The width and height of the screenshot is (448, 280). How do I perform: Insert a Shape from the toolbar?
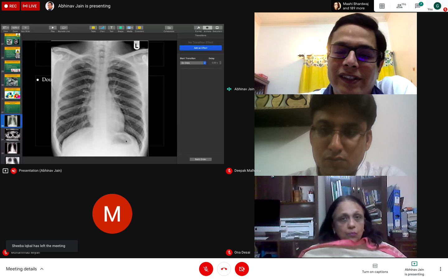(120, 28)
